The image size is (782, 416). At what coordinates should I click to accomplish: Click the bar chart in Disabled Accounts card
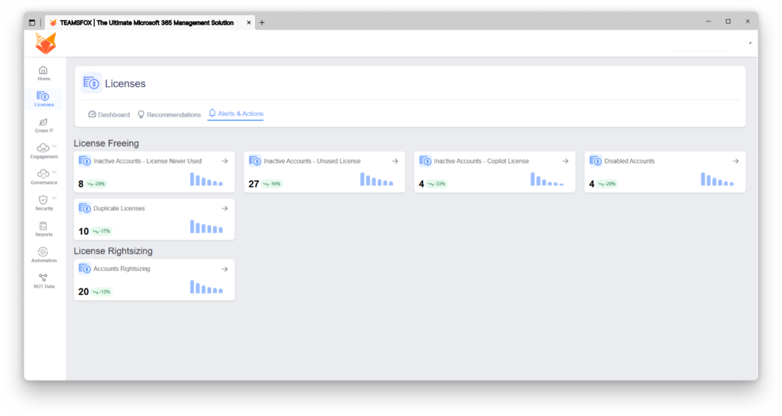(x=717, y=179)
